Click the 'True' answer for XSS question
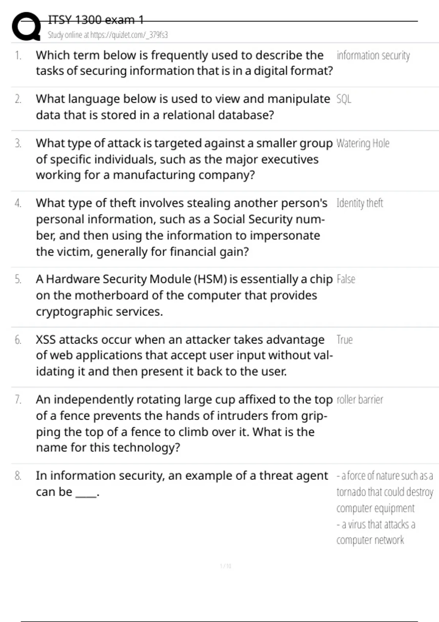Screen dimensions: 439x622 [345, 340]
